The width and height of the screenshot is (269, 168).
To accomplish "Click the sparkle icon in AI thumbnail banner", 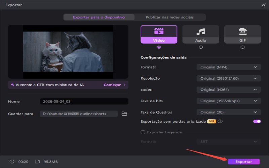I will point(12,85).
